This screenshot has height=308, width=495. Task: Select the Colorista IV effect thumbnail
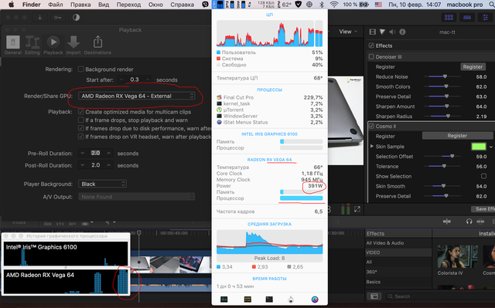click(457, 257)
